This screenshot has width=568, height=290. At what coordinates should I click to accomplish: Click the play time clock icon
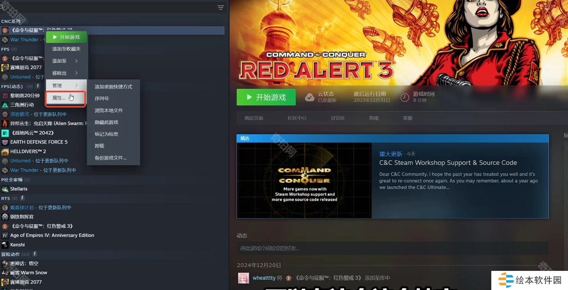pyautogui.click(x=405, y=97)
